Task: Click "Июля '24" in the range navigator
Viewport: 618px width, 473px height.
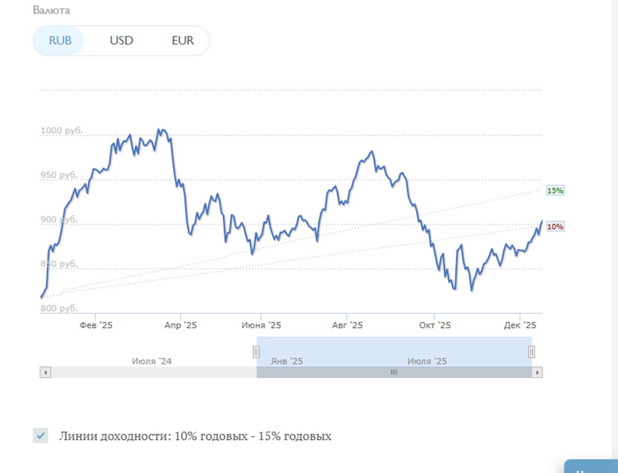Action: pyautogui.click(x=152, y=361)
